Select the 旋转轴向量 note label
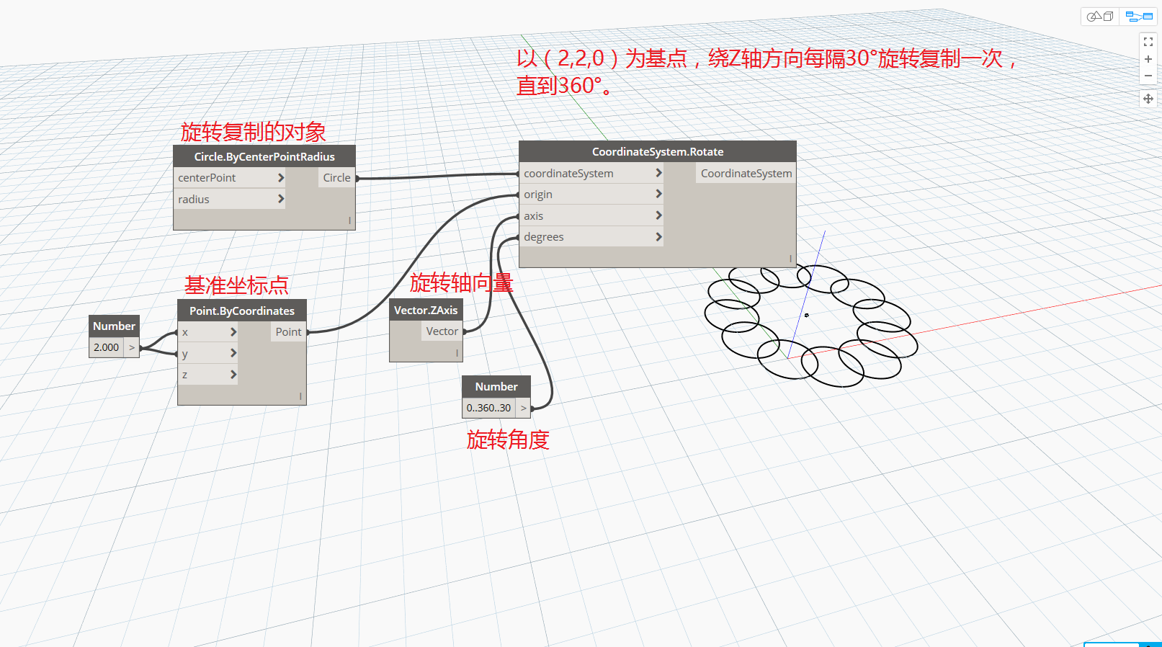1162x647 pixels. click(461, 282)
